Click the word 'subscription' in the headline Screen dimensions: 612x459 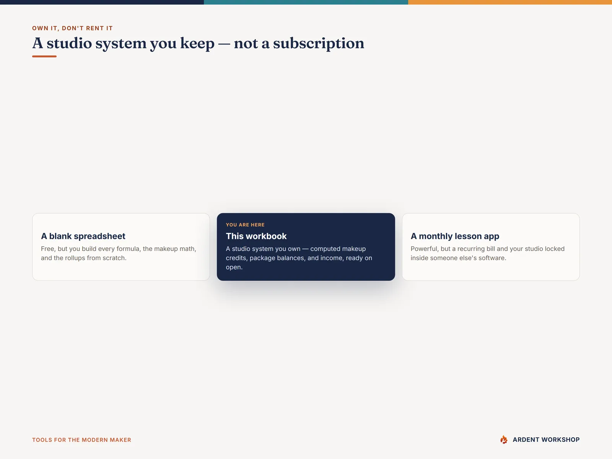coord(319,44)
